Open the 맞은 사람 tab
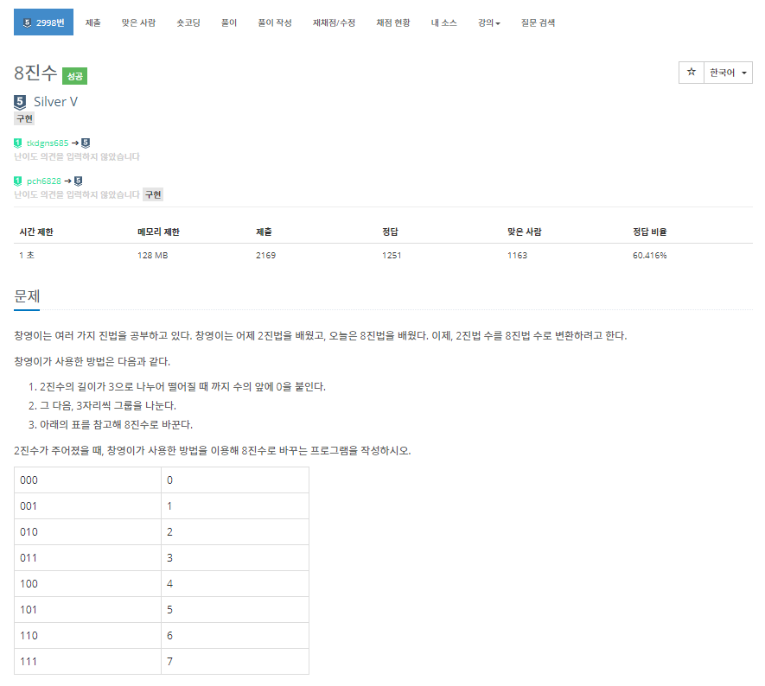 (x=138, y=22)
